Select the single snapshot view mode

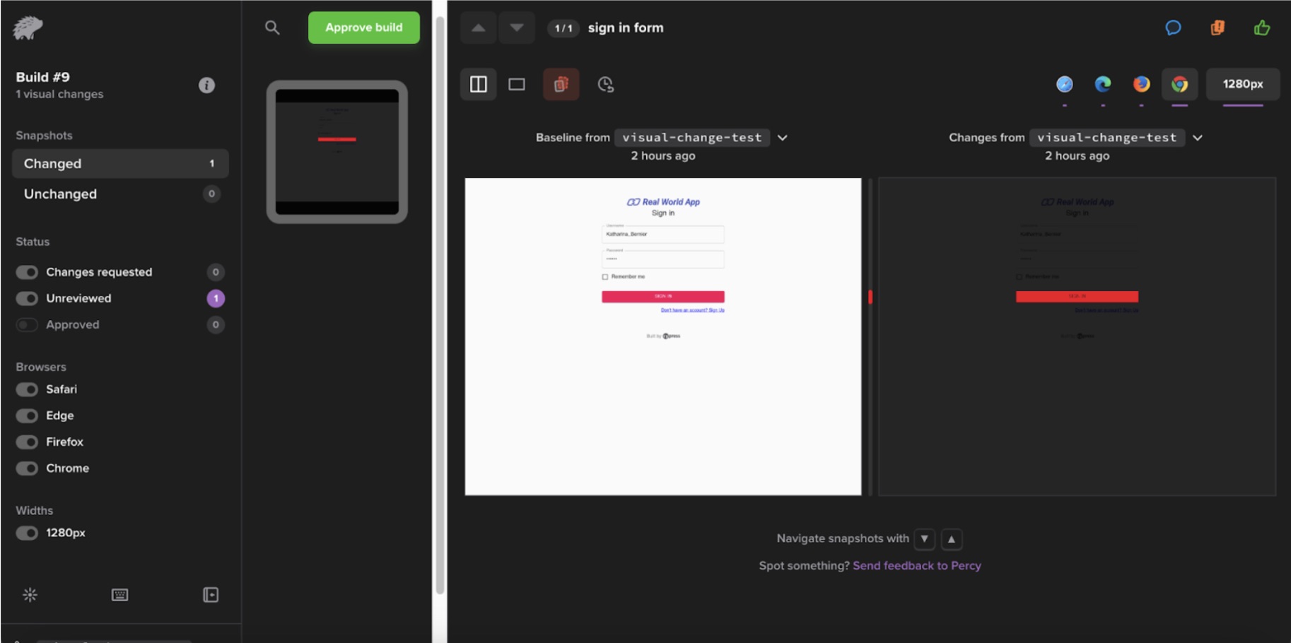pyautogui.click(x=517, y=84)
